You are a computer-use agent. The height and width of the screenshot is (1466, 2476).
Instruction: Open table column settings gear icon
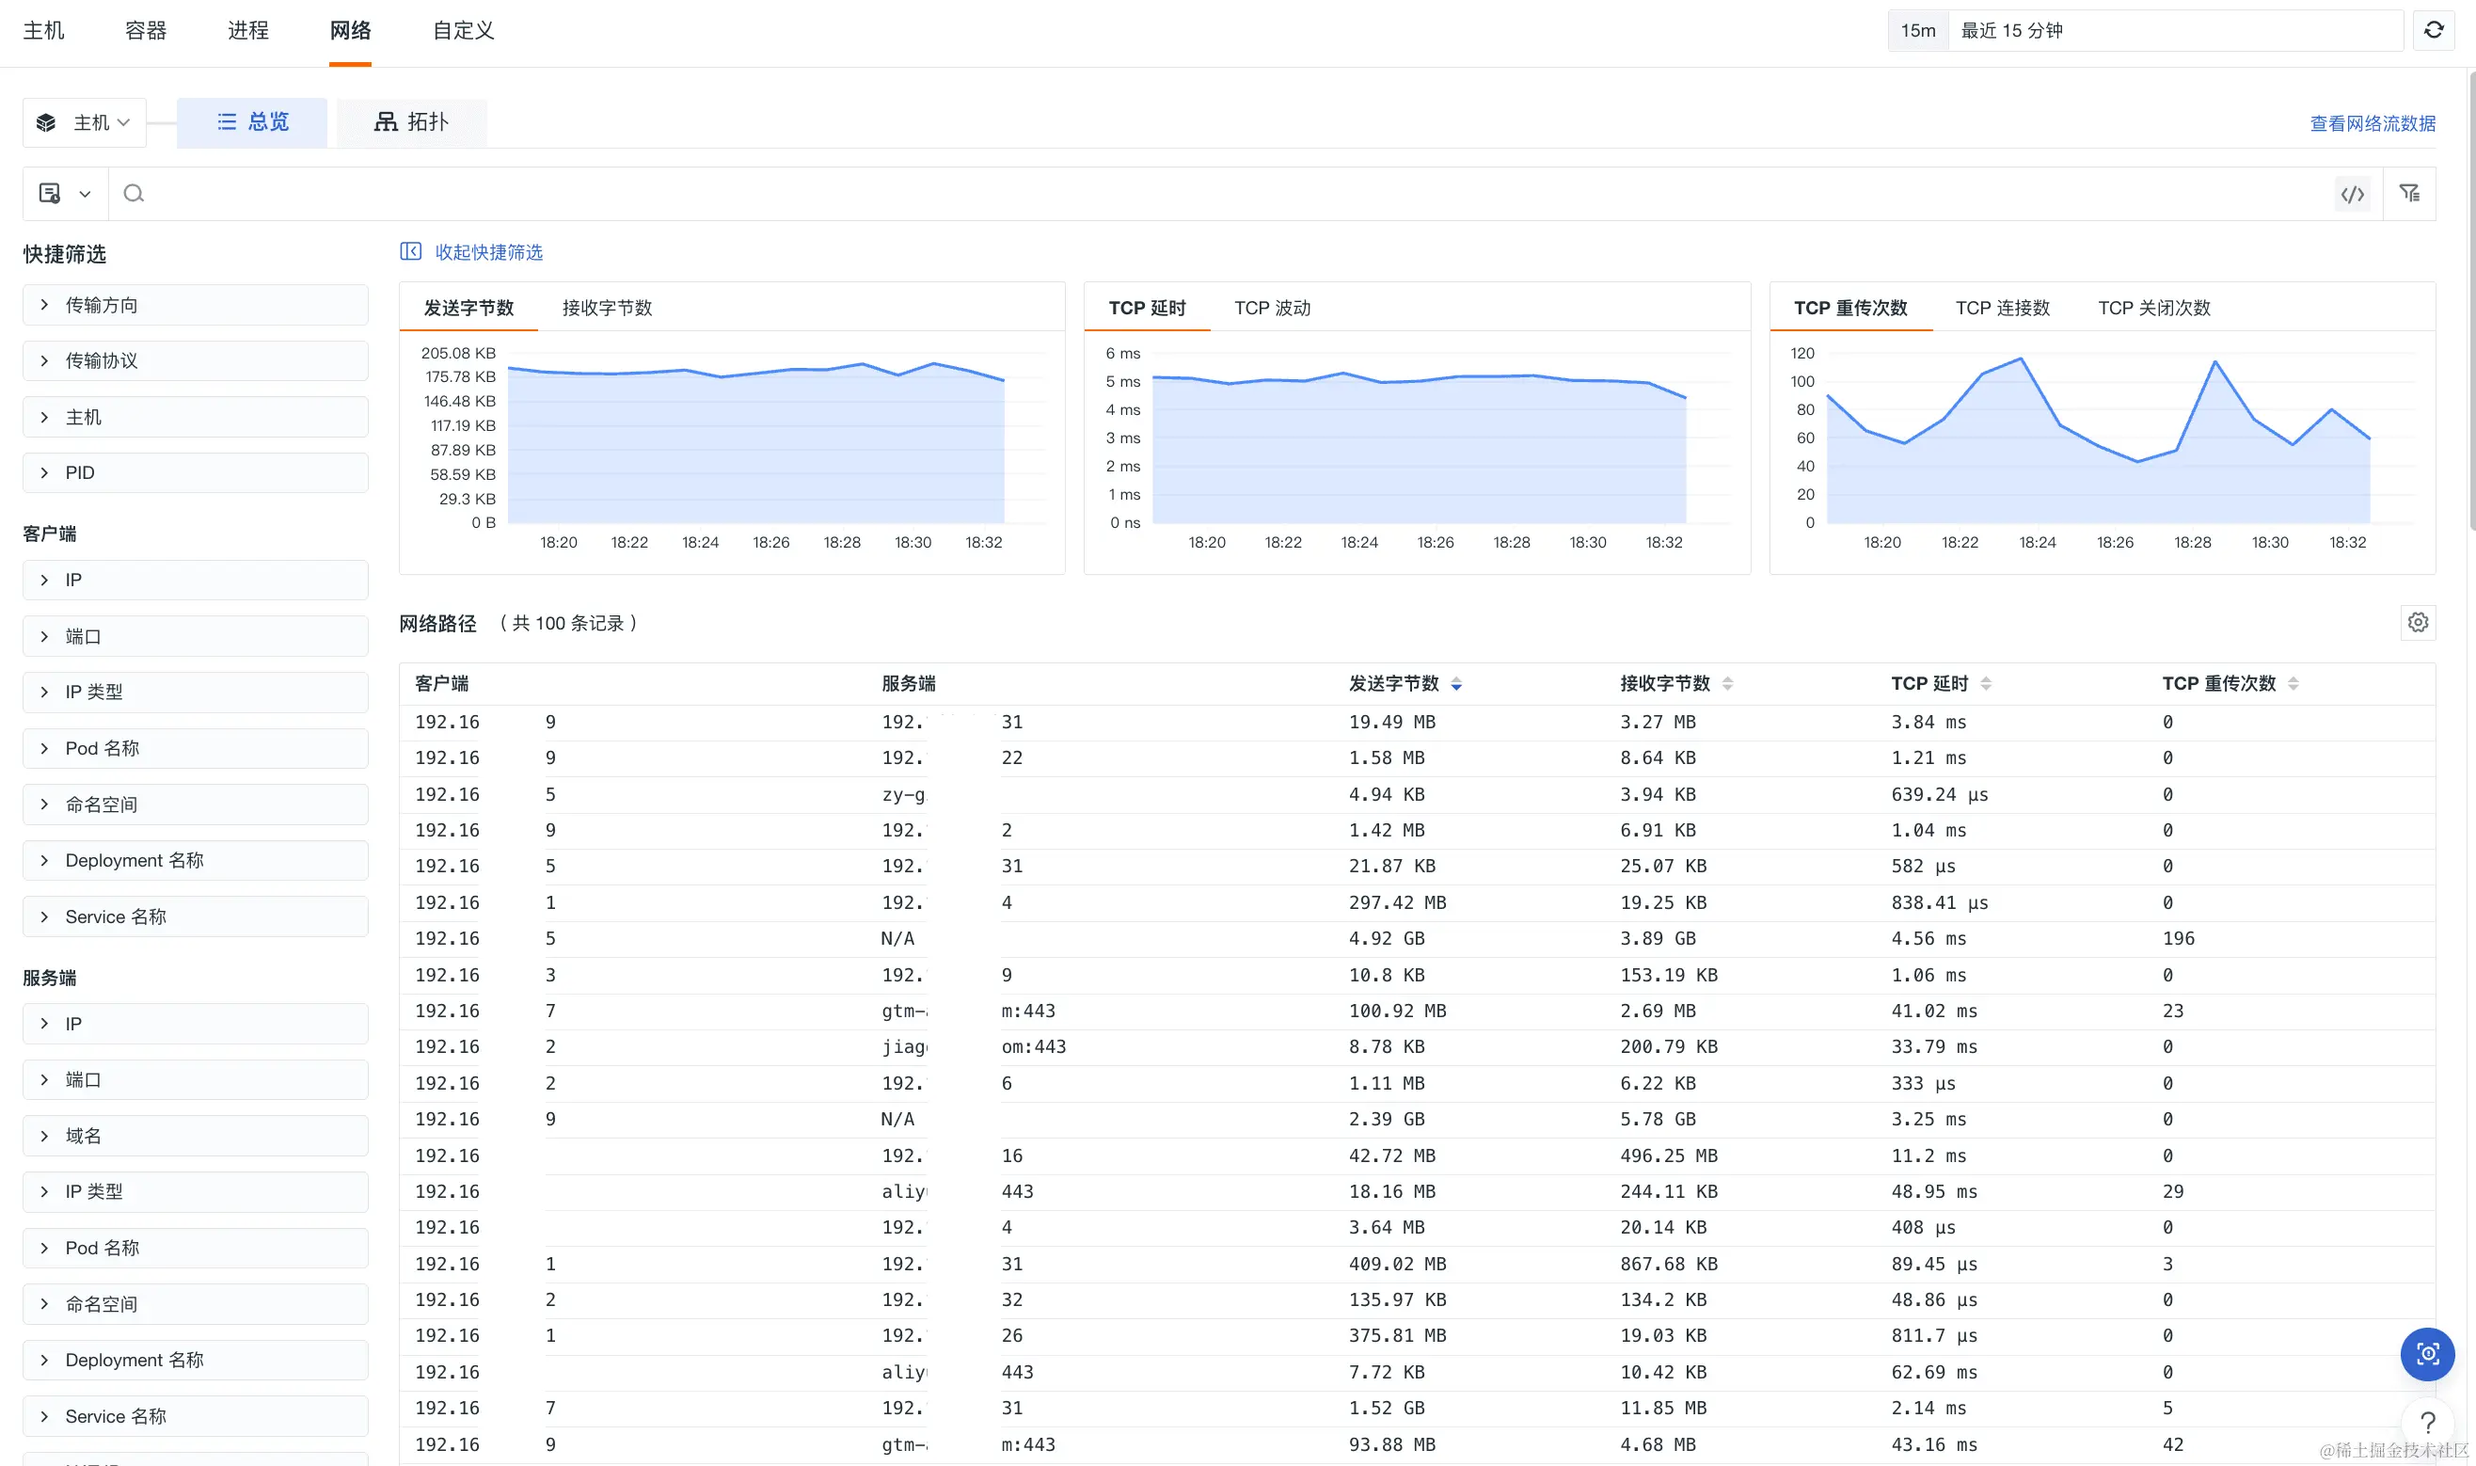tap(2417, 622)
